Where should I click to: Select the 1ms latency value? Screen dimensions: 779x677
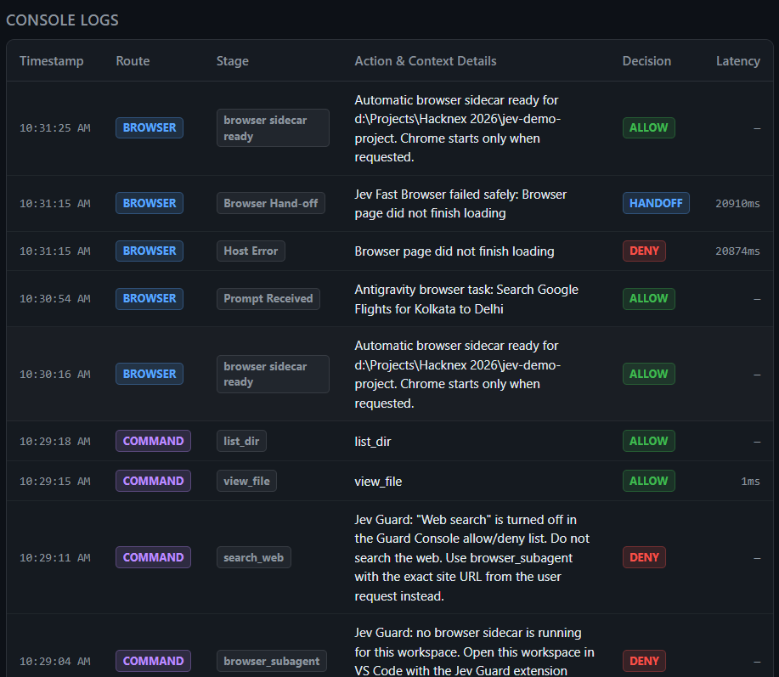(750, 482)
